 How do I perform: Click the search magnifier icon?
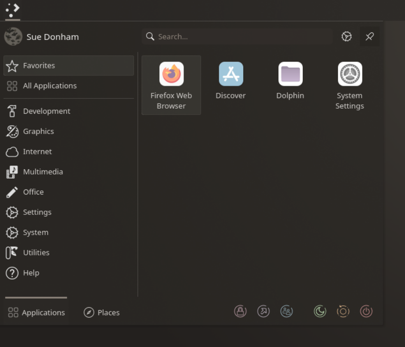pyautogui.click(x=150, y=37)
